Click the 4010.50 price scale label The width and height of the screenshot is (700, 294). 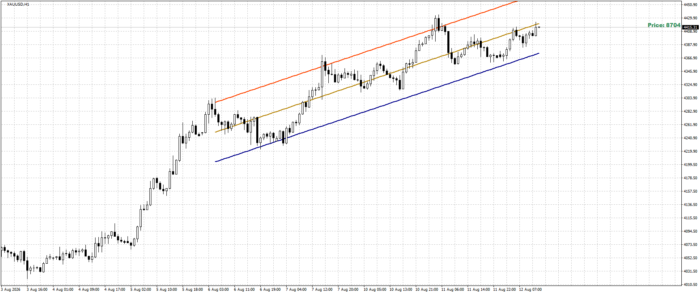[x=690, y=285]
